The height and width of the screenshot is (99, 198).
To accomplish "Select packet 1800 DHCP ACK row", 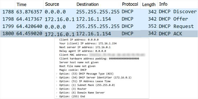I will click(x=99, y=34).
